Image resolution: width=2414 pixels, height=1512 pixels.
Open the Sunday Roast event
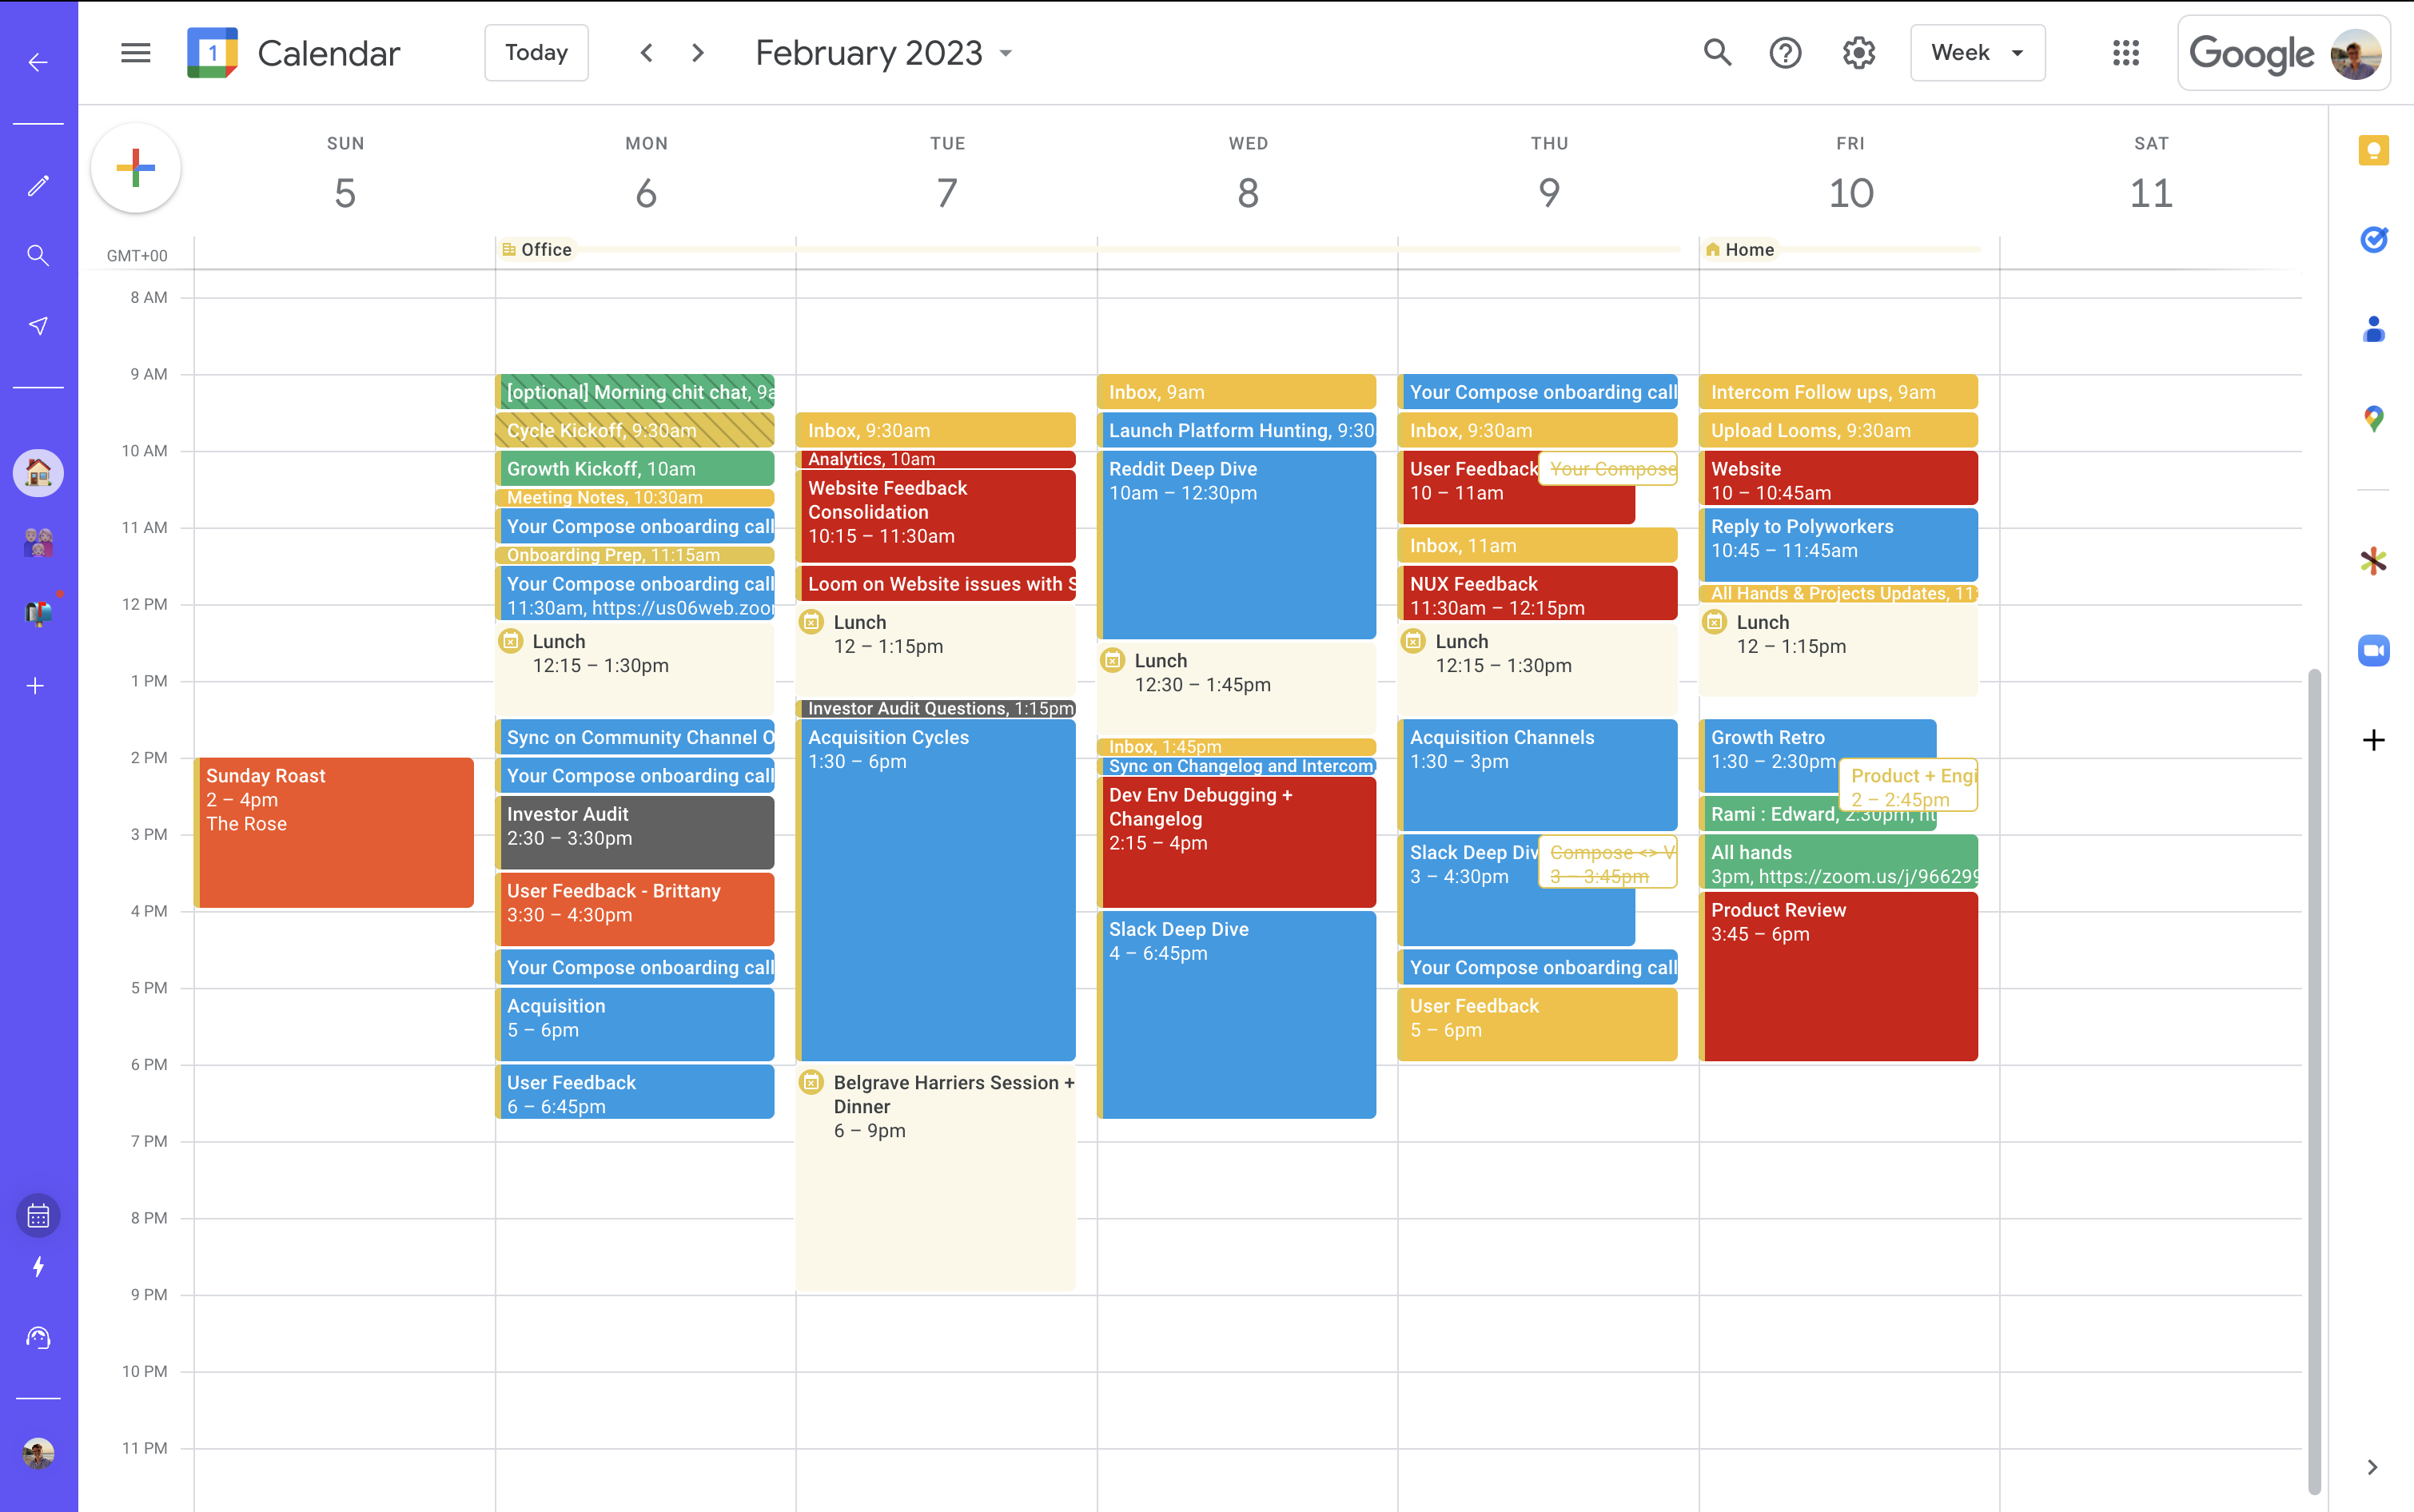(335, 832)
